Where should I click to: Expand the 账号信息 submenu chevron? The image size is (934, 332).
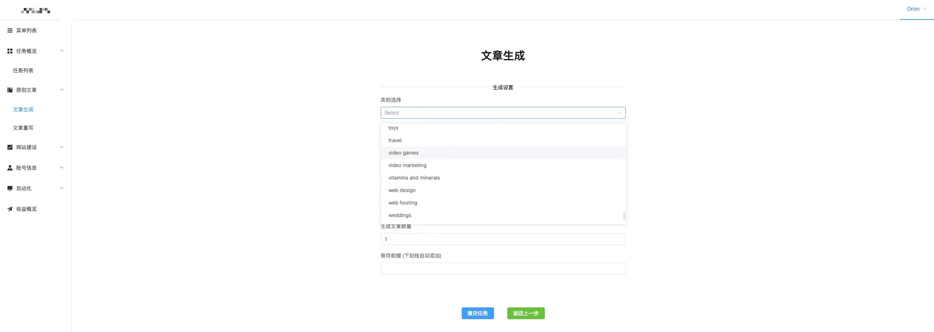[x=62, y=168]
